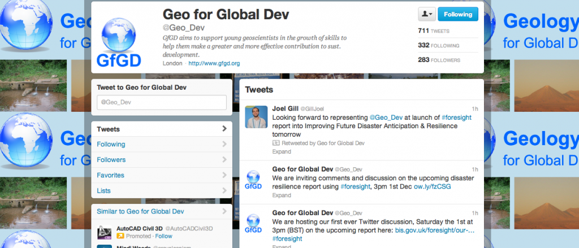Screen dimensions: 579x248
Task: Click the 1h timestamp on Joel Gill's tweet
Action: [475, 109]
